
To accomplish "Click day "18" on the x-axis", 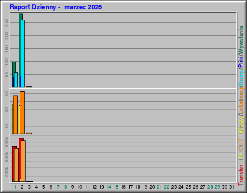I will tap(138, 187).
